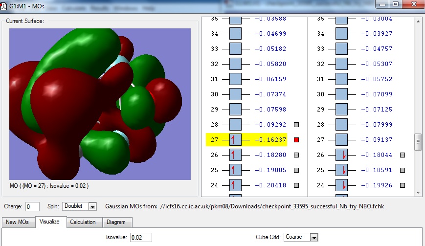Select alpha orbital 26 occupancy box
This screenshot has height=246, width=425.
pos(235,155)
